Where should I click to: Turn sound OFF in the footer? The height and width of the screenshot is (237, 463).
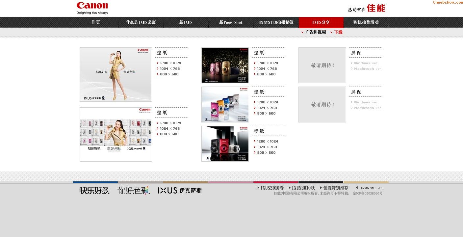tap(380, 188)
